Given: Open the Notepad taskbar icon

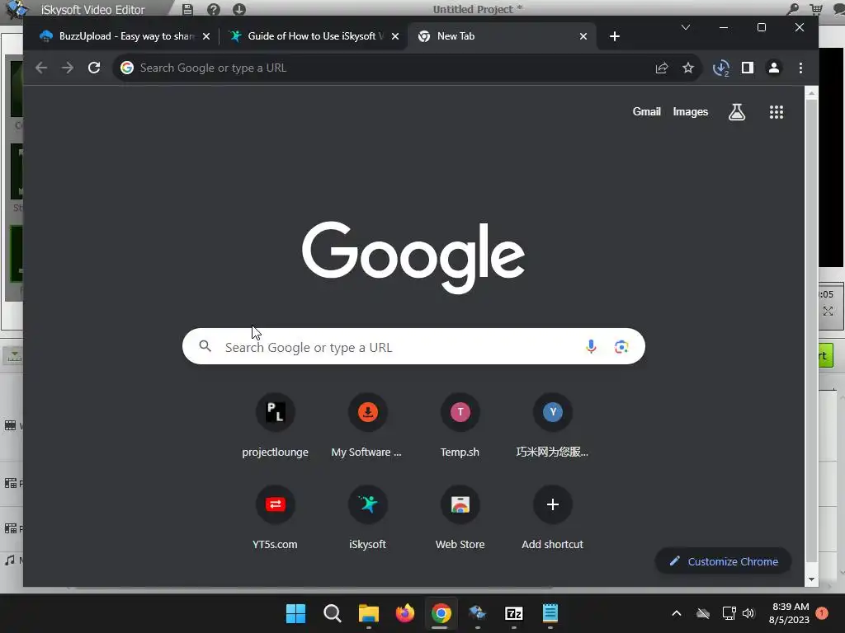Looking at the screenshot, I should pyautogui.click(x=550, y=613).
